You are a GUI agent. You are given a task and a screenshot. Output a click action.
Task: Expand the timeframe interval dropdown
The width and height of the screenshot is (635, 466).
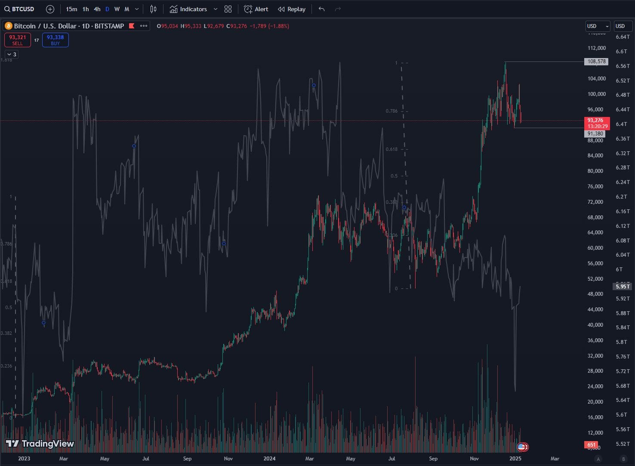137,9
